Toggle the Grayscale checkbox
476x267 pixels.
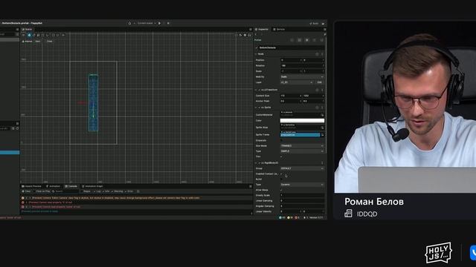[x=281, y=140]
